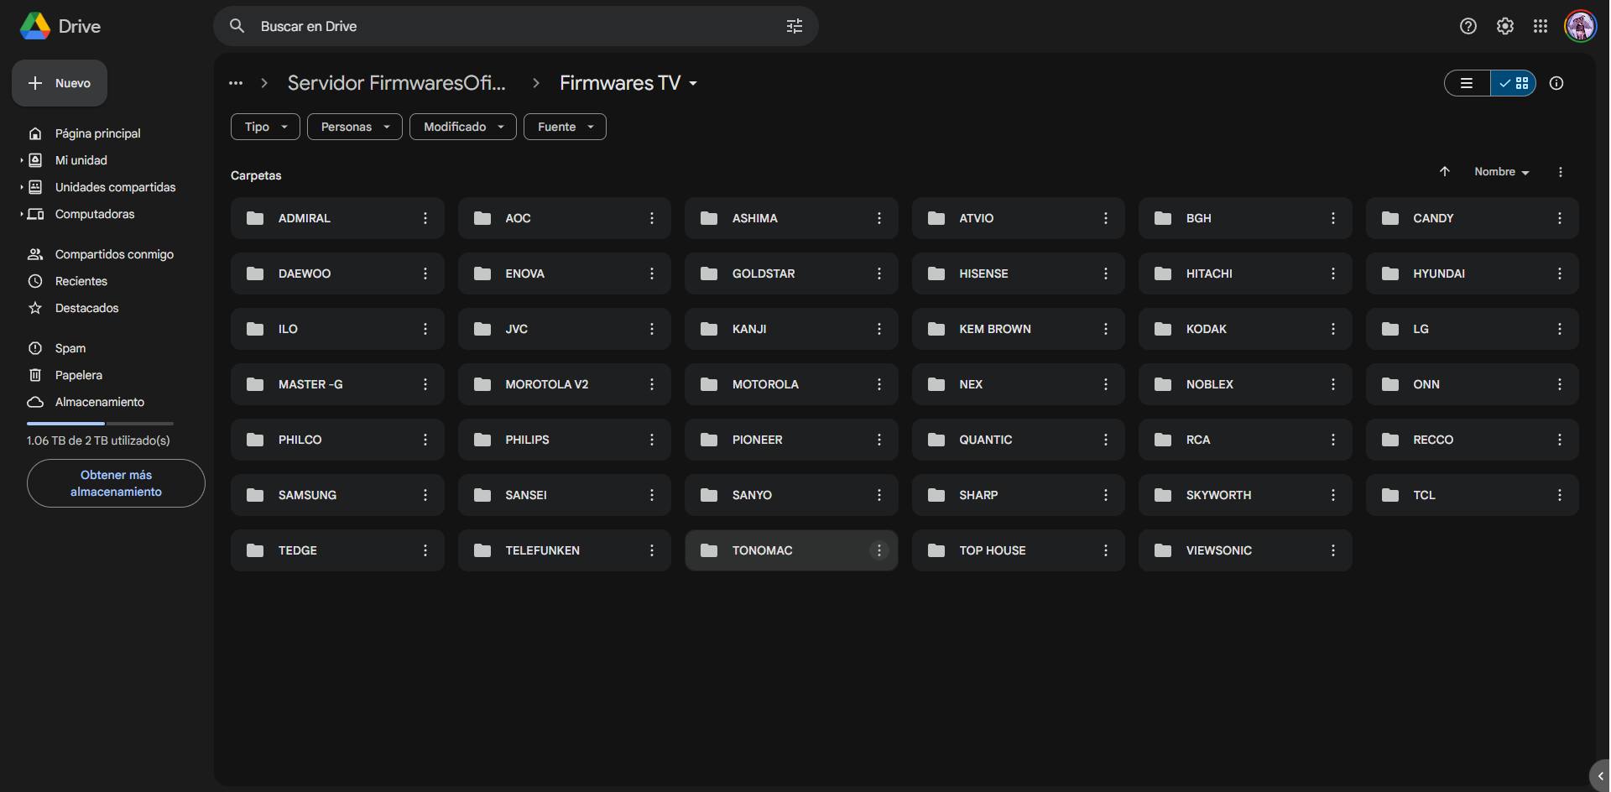Expand the Mi unidad tree

pos(22,160)
